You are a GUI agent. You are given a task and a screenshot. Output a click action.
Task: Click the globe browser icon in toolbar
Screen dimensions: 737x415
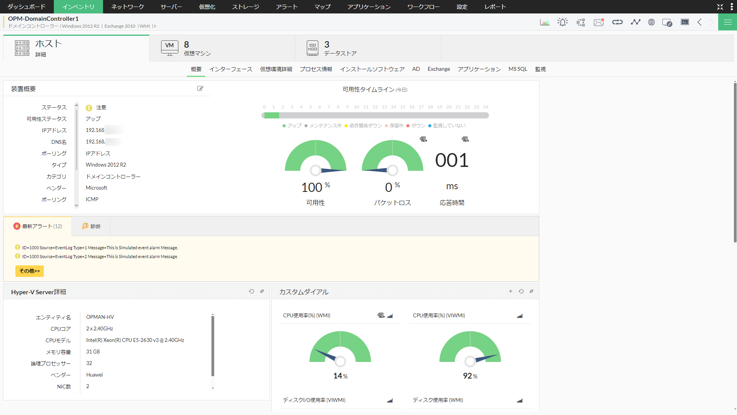click(x=651, y=22)
